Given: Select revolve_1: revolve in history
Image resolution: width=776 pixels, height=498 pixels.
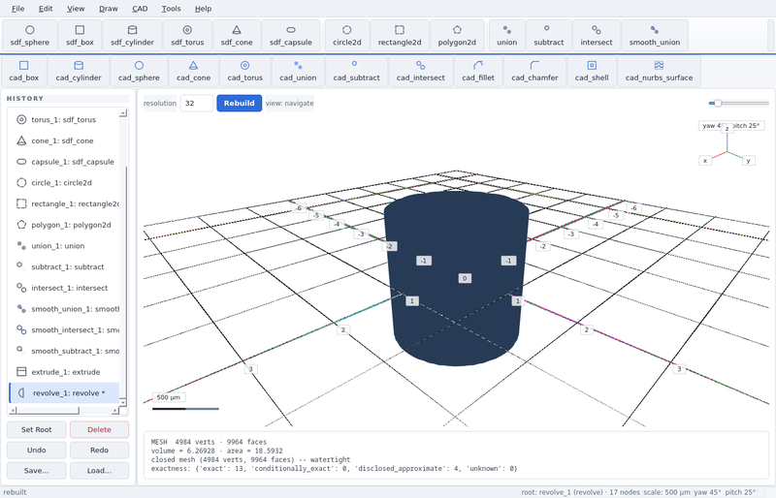Looking at the screenshot, I should pos(64,393).
